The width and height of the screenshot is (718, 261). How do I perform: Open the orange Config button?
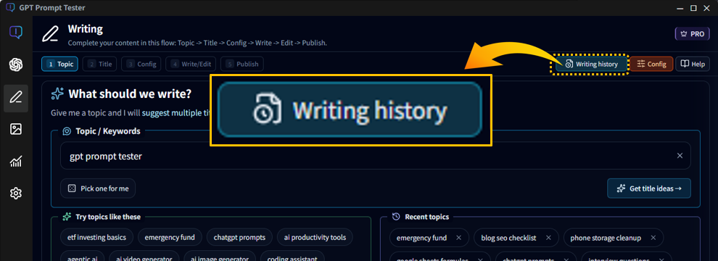pos(651,64)
